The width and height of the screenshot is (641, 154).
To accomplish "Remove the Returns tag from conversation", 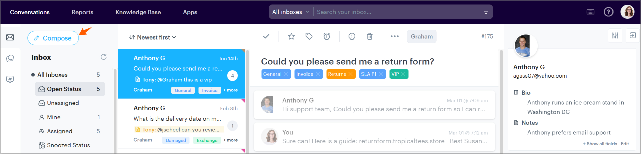I will [350, 74].
